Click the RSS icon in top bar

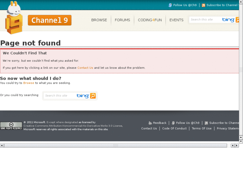204,5
